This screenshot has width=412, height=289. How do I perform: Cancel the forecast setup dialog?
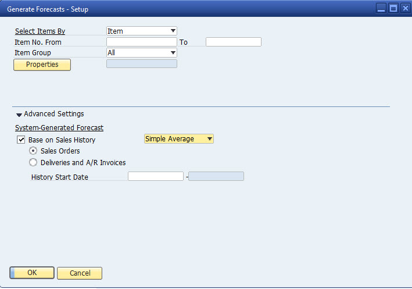80,273
